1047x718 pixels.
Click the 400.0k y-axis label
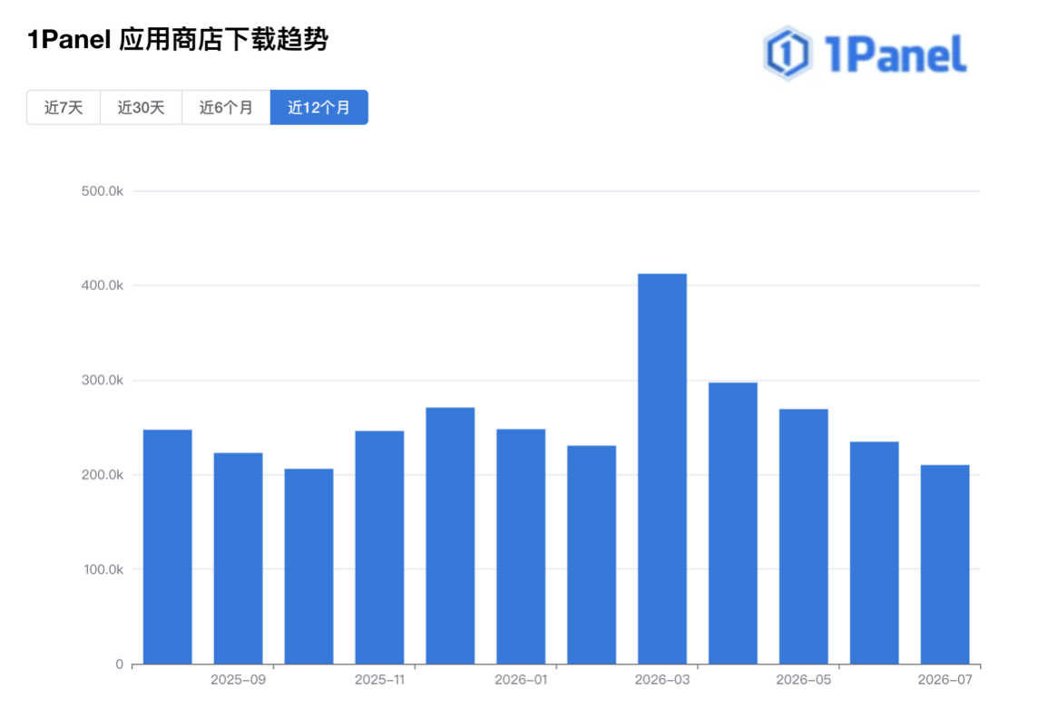[x=103, y=286]
